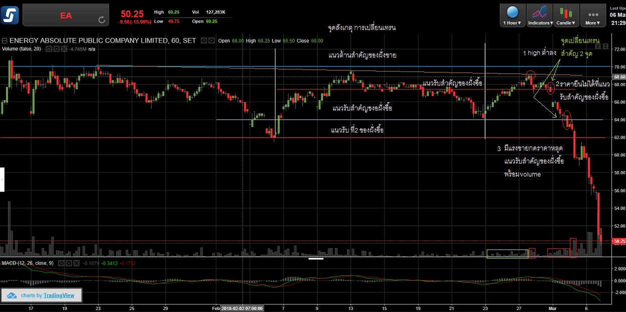Refresh the EA symbol quote
626x312 pixels.
[102, 20]
